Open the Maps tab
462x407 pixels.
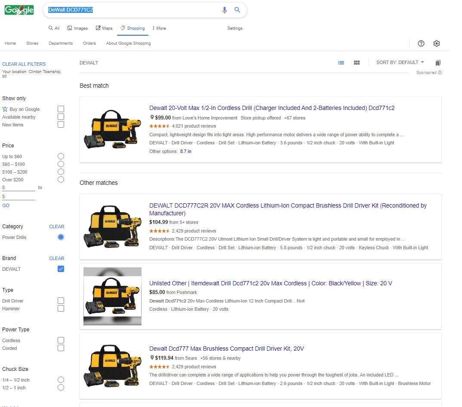[x=104, y=28]
